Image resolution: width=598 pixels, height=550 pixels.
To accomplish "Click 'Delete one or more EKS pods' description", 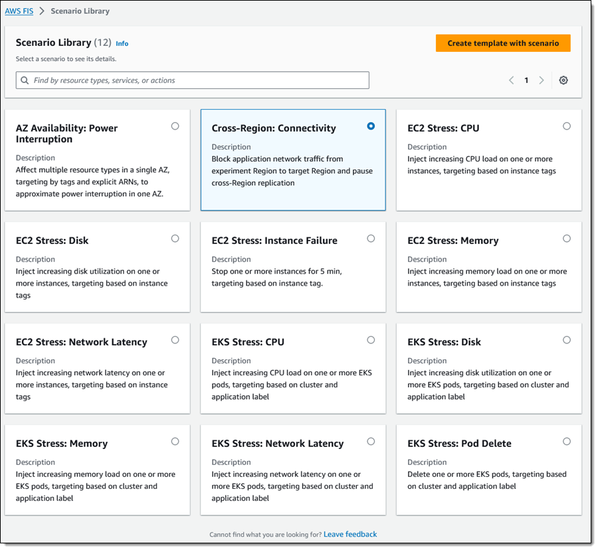I will point(487,480).
